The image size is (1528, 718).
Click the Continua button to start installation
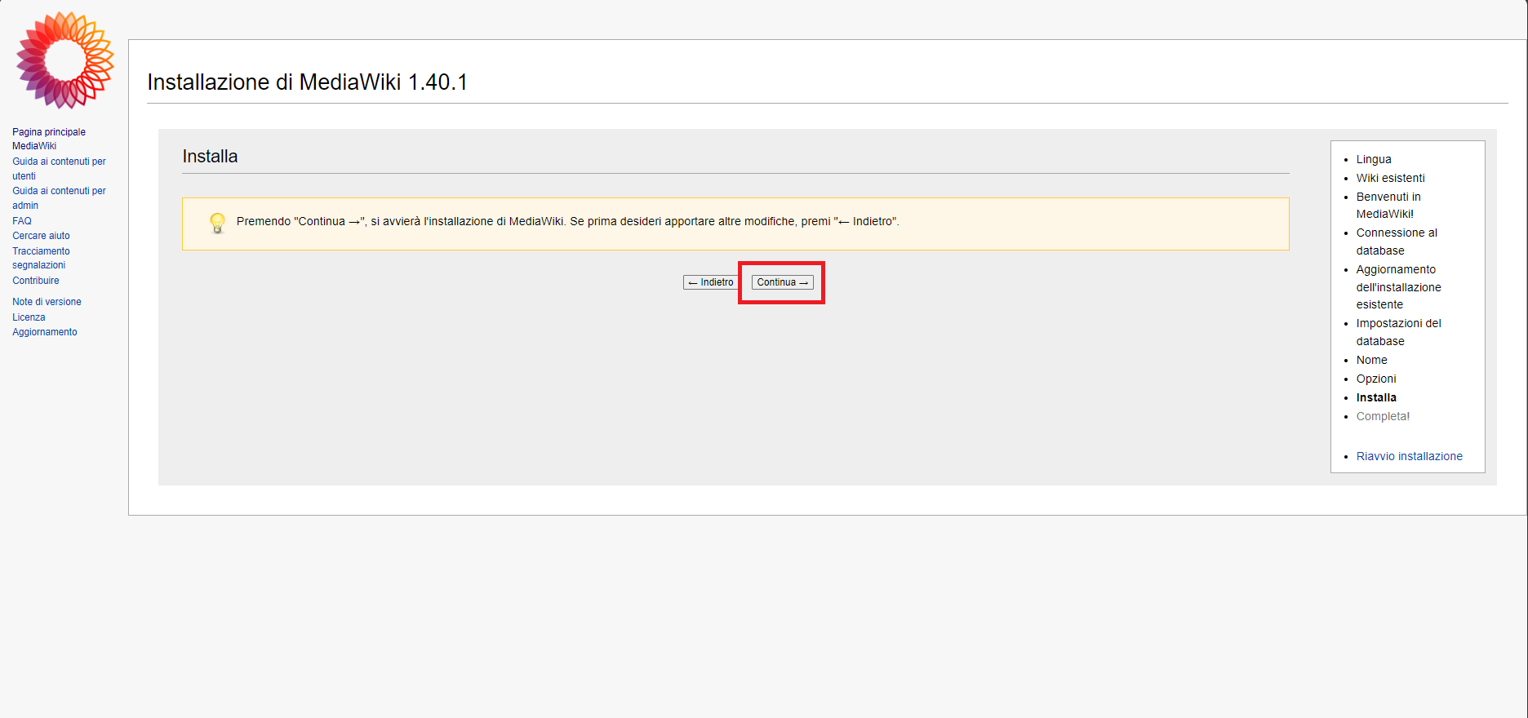pos(782,282)
